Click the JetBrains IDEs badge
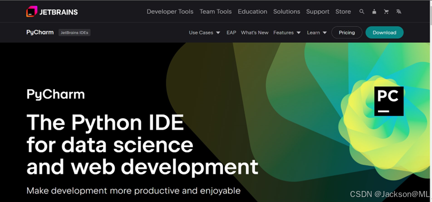 point(74,32)
